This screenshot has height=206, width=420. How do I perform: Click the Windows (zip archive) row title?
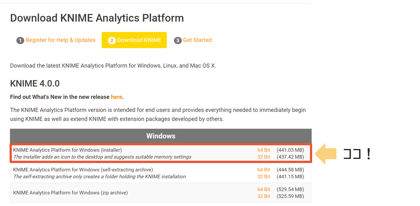click(70, 193)
